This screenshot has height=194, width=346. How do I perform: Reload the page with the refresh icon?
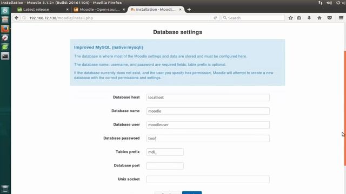[x=215, y=18]
